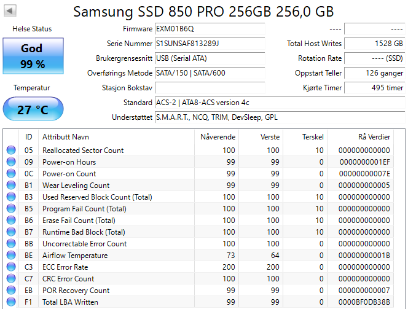Click the ECC Error Rate status orb
408x309 pixels.
[x=11, y=267]
